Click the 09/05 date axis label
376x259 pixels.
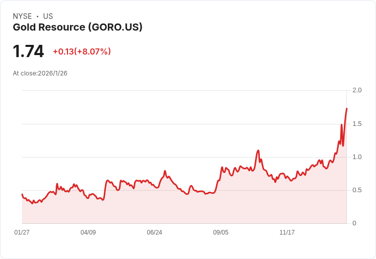coord(221,232)
